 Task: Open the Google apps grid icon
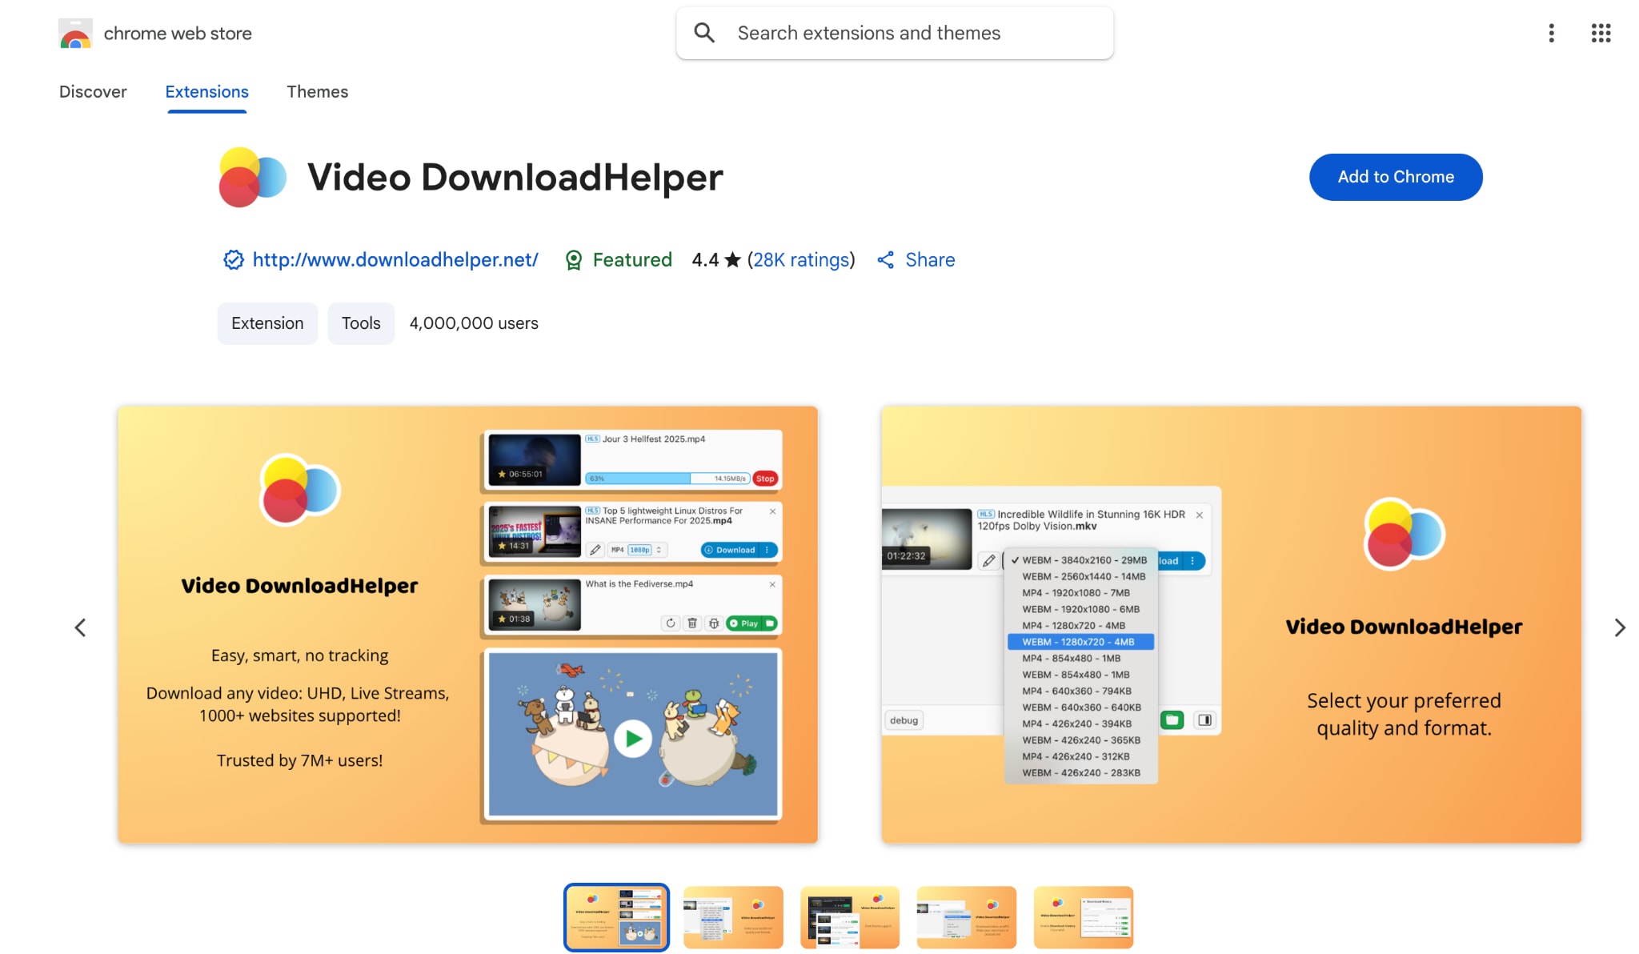point(1601,33)
